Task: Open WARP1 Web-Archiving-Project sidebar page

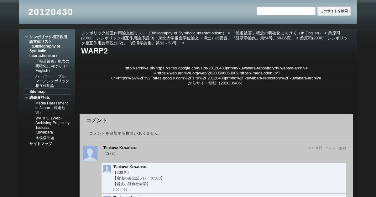Action: 52,125
